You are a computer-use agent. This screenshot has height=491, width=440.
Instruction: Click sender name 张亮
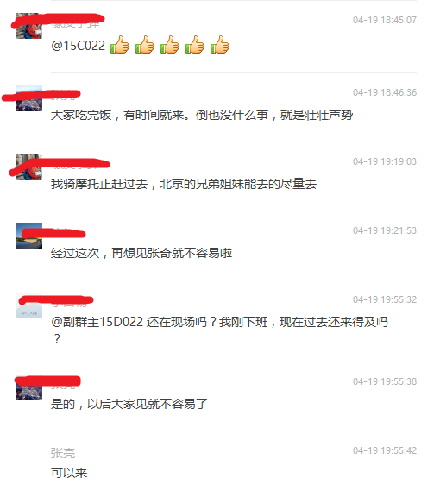(x=63, y=453)
